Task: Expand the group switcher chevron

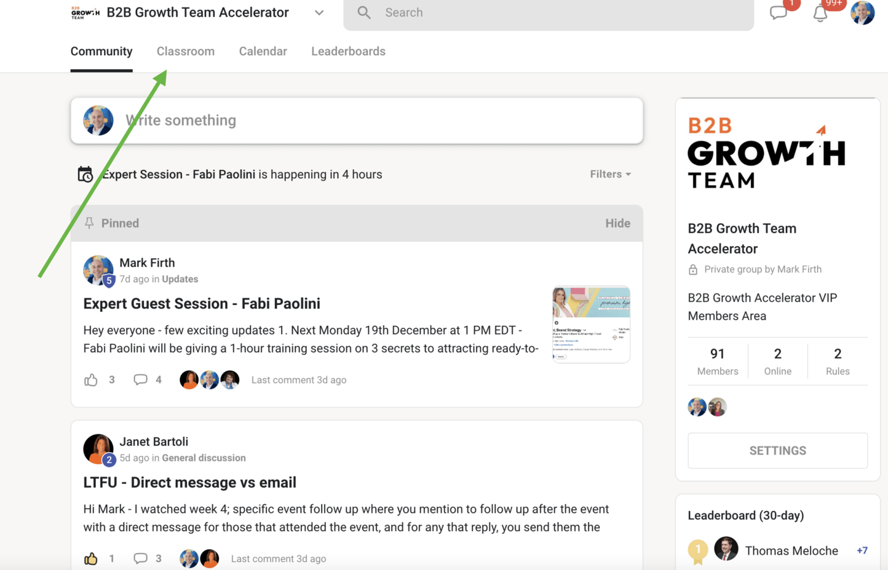Action: (x=319, y=13)
